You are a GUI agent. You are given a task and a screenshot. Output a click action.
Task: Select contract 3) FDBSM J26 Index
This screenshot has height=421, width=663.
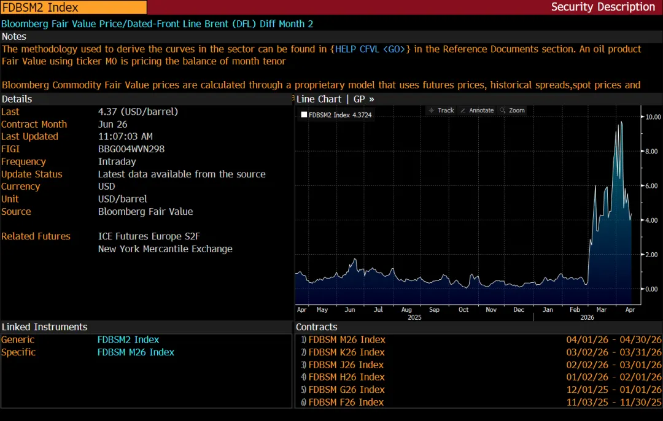coord(343,365)
